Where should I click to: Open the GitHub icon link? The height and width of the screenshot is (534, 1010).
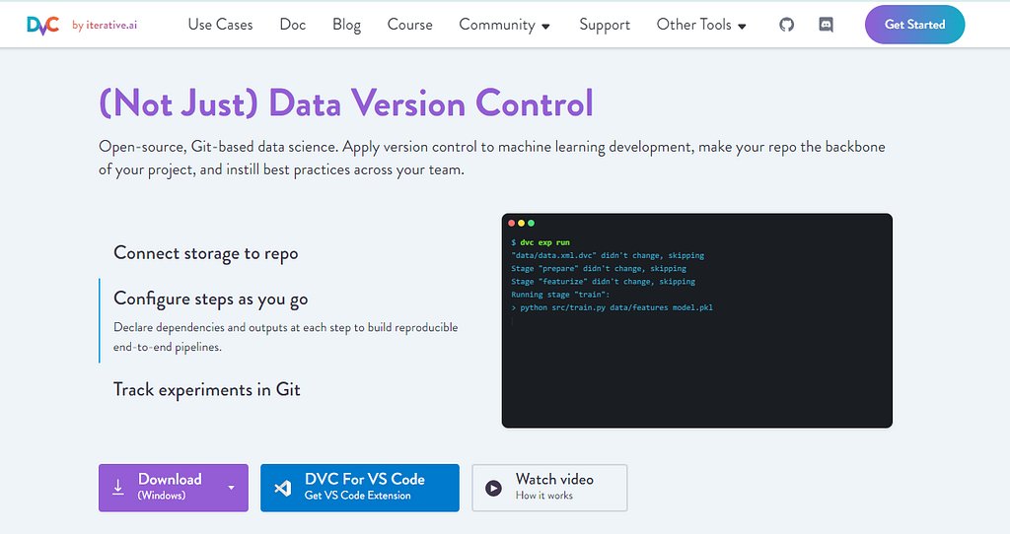[x=786, y=25]
